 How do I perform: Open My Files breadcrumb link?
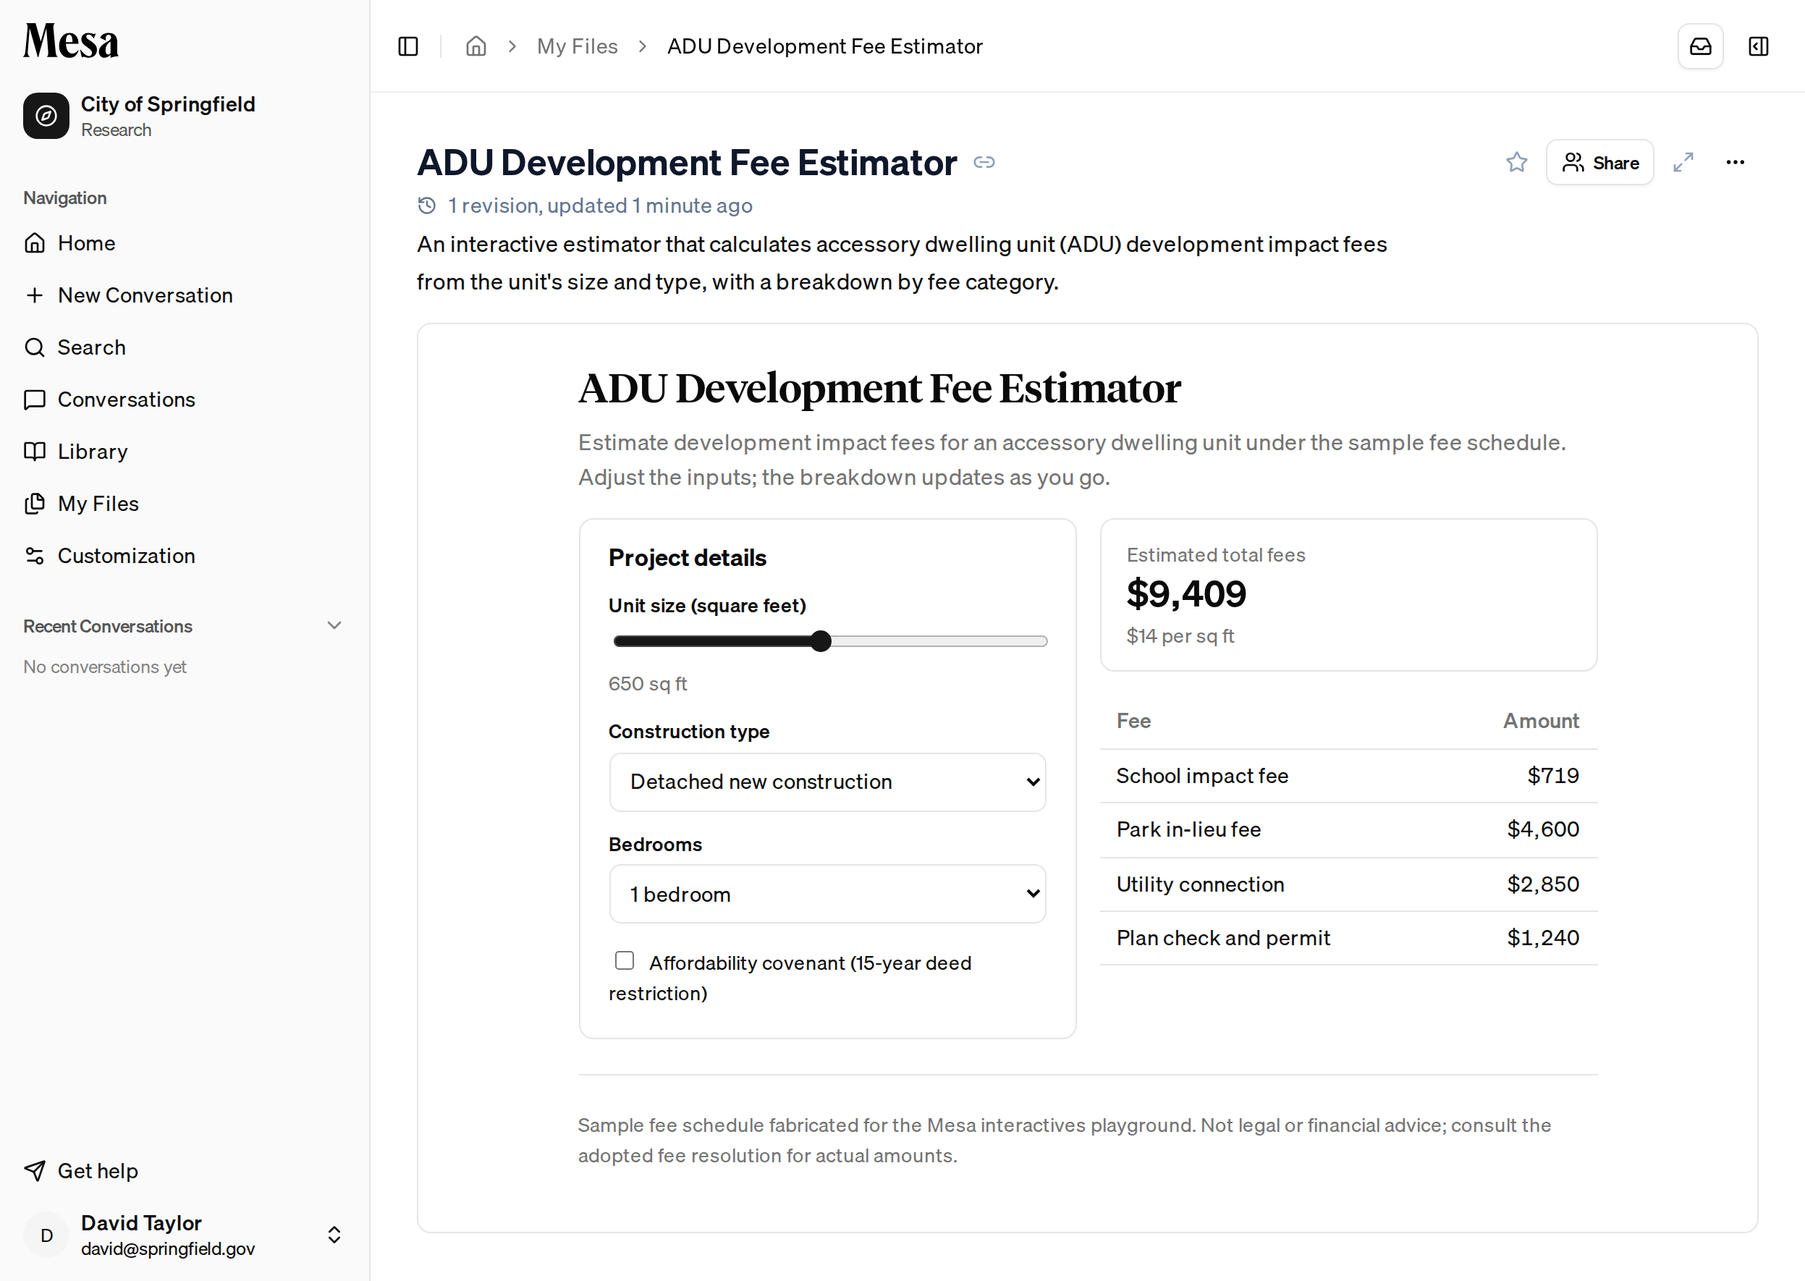[x=577, y=46]
